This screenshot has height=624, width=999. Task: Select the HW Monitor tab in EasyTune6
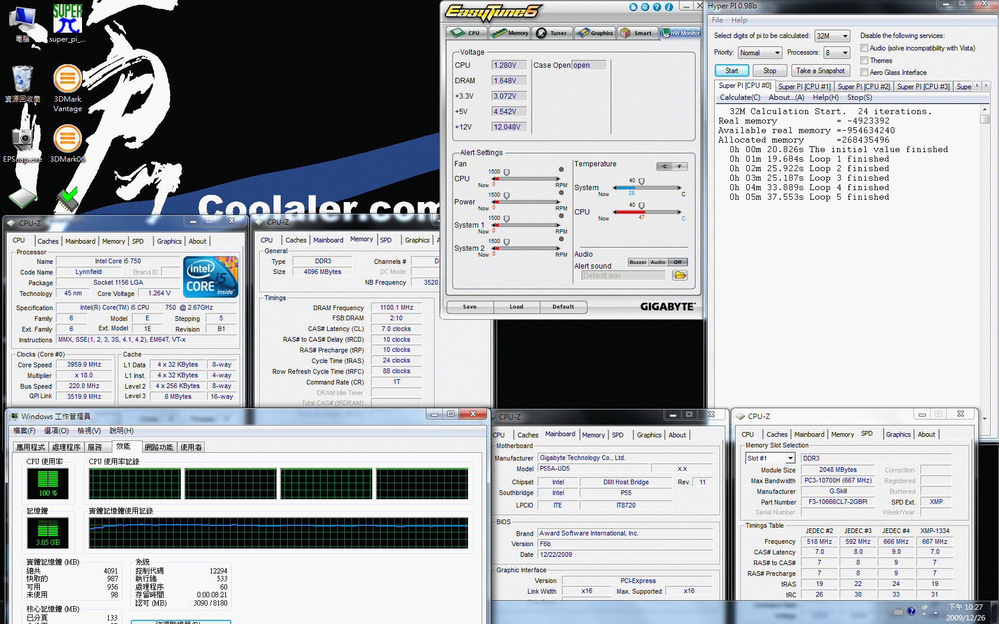(x=681, y=33)
